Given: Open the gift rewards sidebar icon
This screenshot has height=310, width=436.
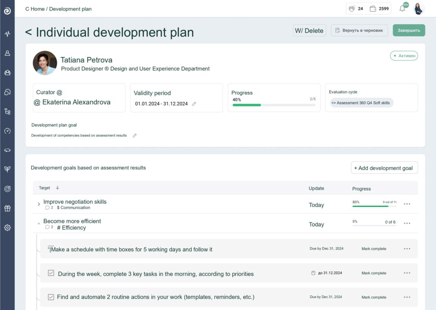Looking at the screenshot, I should tap(7, 208).
